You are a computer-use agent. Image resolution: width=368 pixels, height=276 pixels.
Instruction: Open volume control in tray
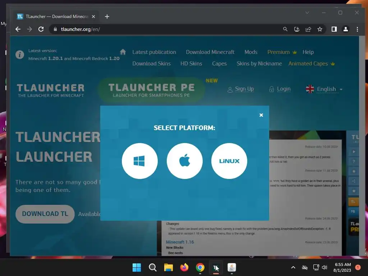pos(325,267)
